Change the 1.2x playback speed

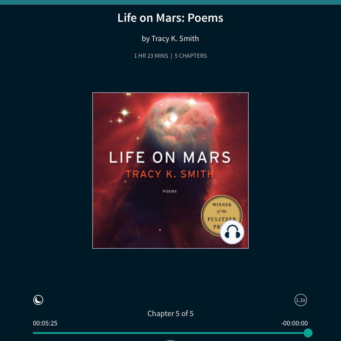click(x=301, y=300)
